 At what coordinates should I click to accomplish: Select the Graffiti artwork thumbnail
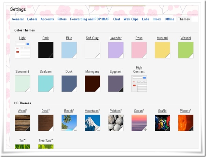[x=162, y=123]
